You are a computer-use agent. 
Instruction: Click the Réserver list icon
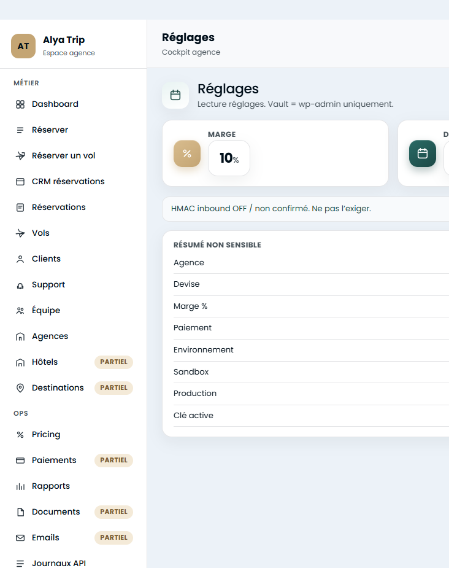pyautogui.click(x=20, y=130)
